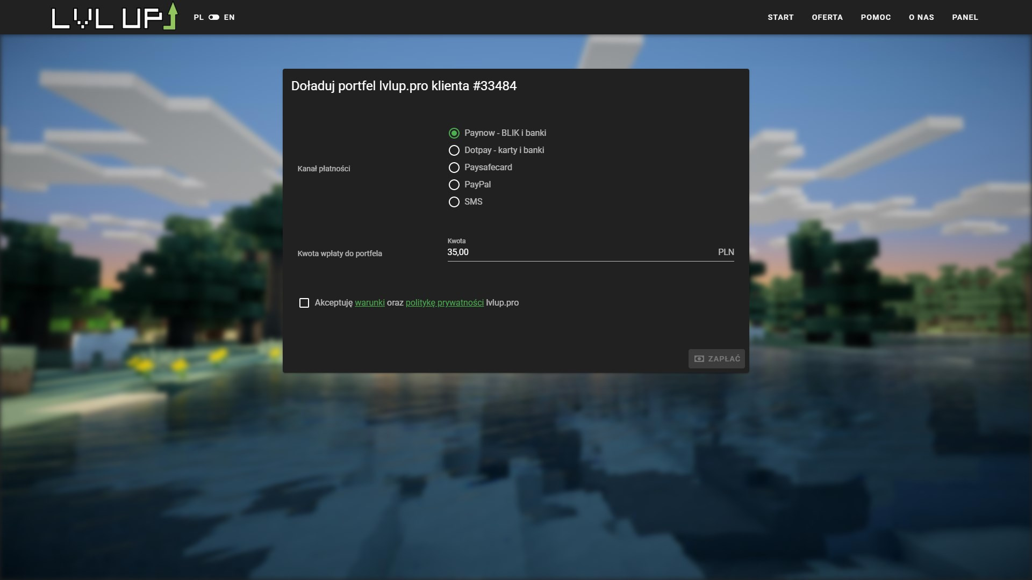Open the START menu item

coord(780,17)
